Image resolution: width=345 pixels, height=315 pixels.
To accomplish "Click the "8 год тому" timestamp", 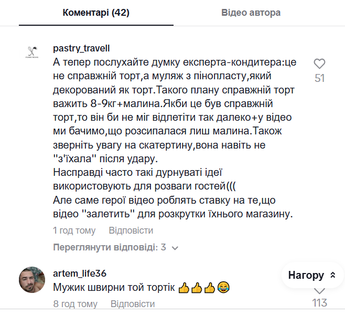I will [x=76, y=304].
